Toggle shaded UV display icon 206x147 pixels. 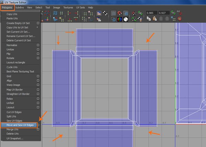coord(126,13)
